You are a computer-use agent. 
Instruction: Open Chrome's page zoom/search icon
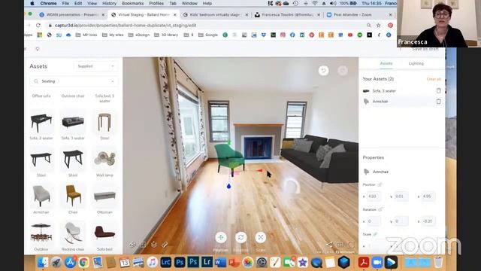point(369,25)
